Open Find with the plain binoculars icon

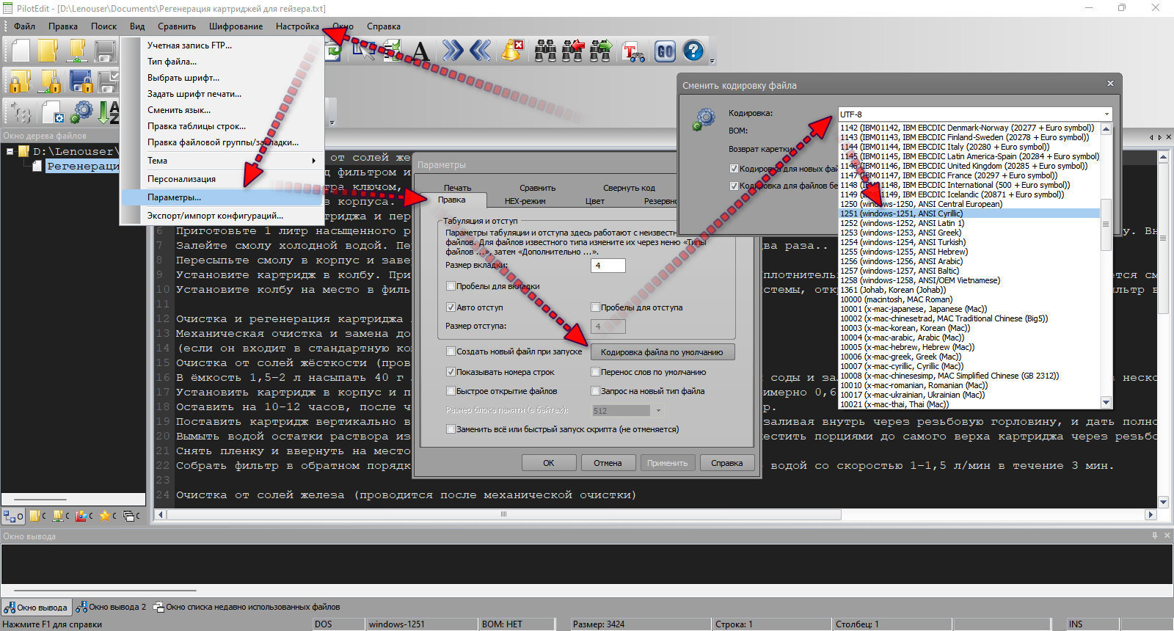[x=545, y=51]
